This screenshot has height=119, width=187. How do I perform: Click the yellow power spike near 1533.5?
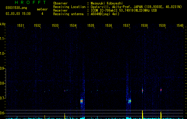coord(65,116)
